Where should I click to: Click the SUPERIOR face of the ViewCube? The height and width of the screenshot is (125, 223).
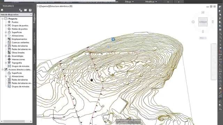coord(203,22)
